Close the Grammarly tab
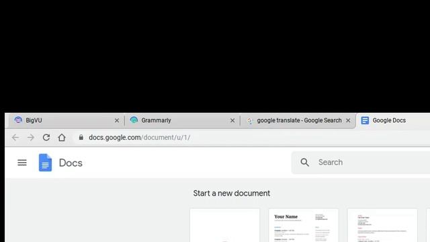 232,120
